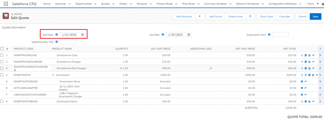Clone the Smartphone Charger line
The height and width of the screenshot is (122, 324).
click(x=306, y=62)
